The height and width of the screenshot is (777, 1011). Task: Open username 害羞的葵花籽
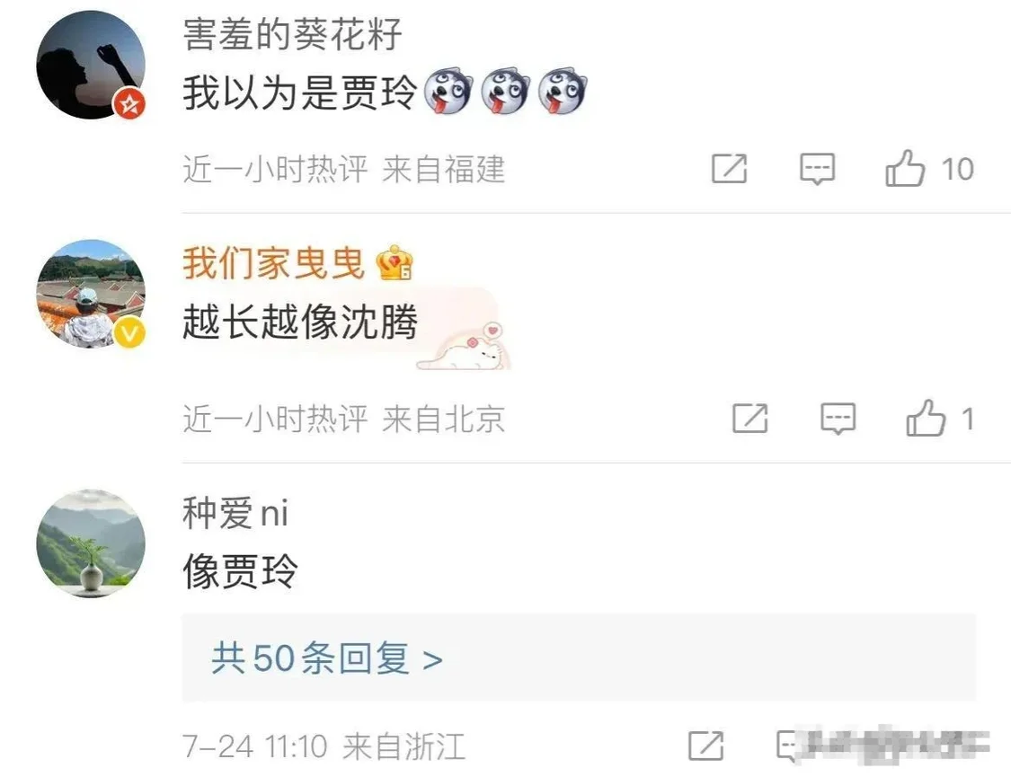click(x=292, y=33)
